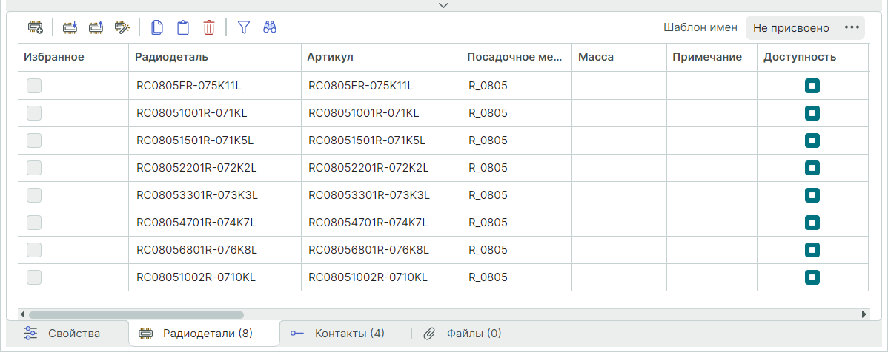Click the availability icon for RC08051501R-071K5L

(812, 140)
